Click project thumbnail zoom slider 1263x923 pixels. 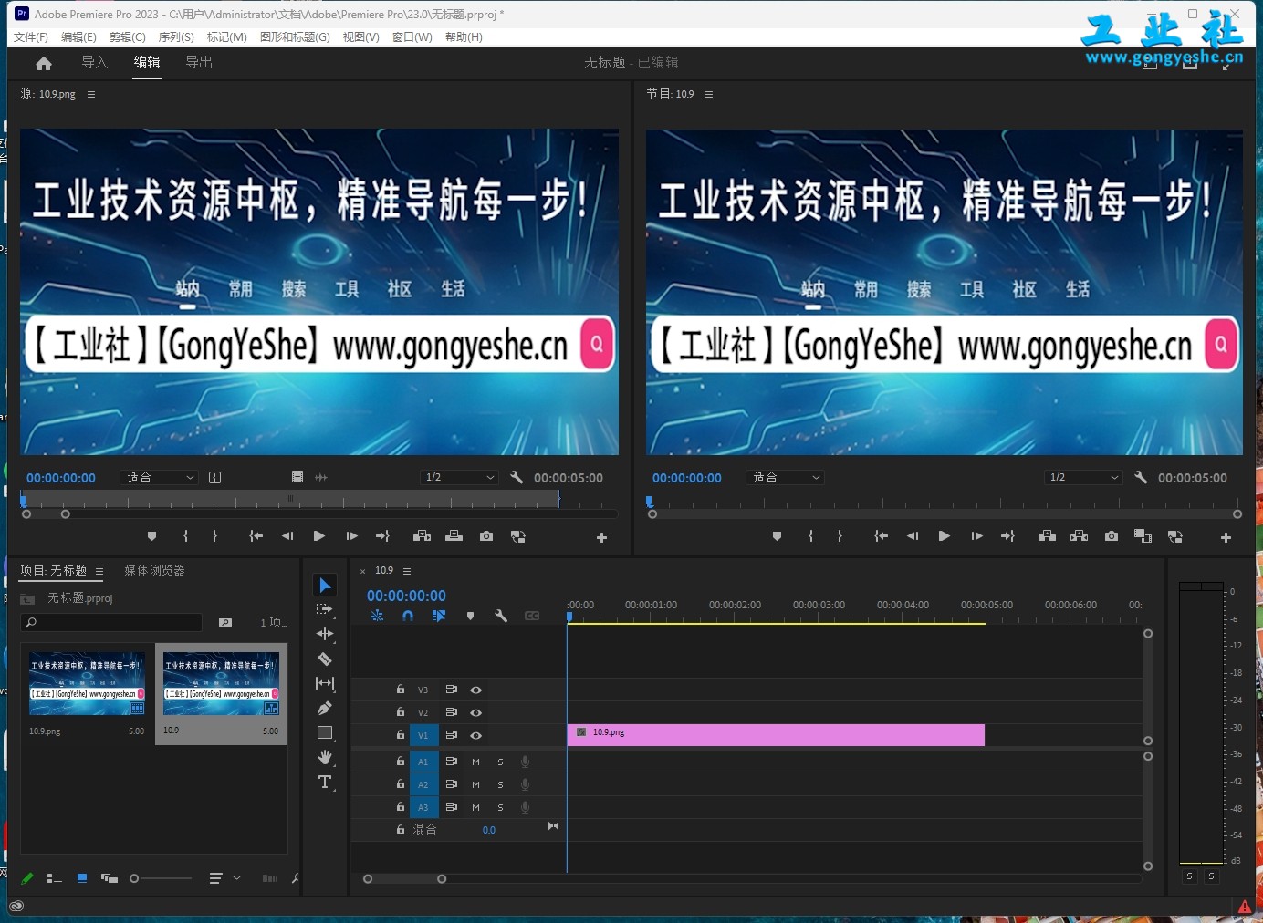pos(161,878)
